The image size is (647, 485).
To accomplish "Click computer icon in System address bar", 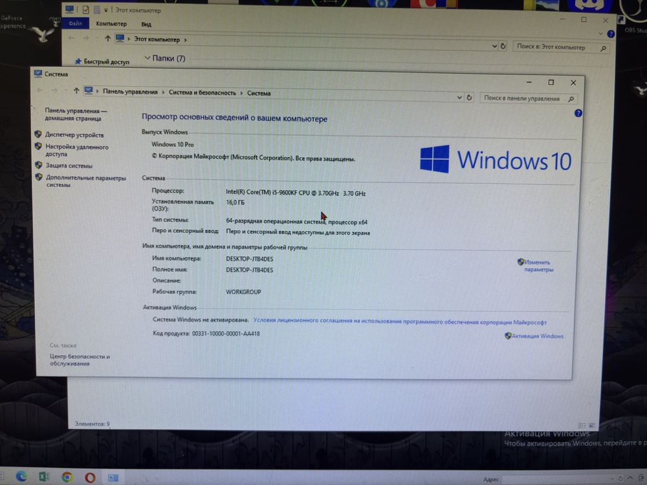I will pos(89,91).
